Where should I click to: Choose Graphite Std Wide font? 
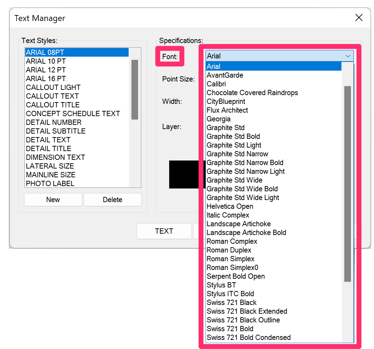(274, 180)
